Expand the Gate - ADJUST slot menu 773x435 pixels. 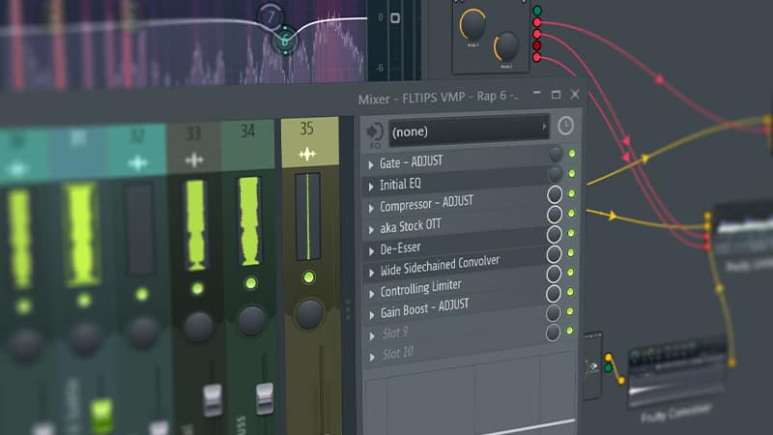(371, 164)
